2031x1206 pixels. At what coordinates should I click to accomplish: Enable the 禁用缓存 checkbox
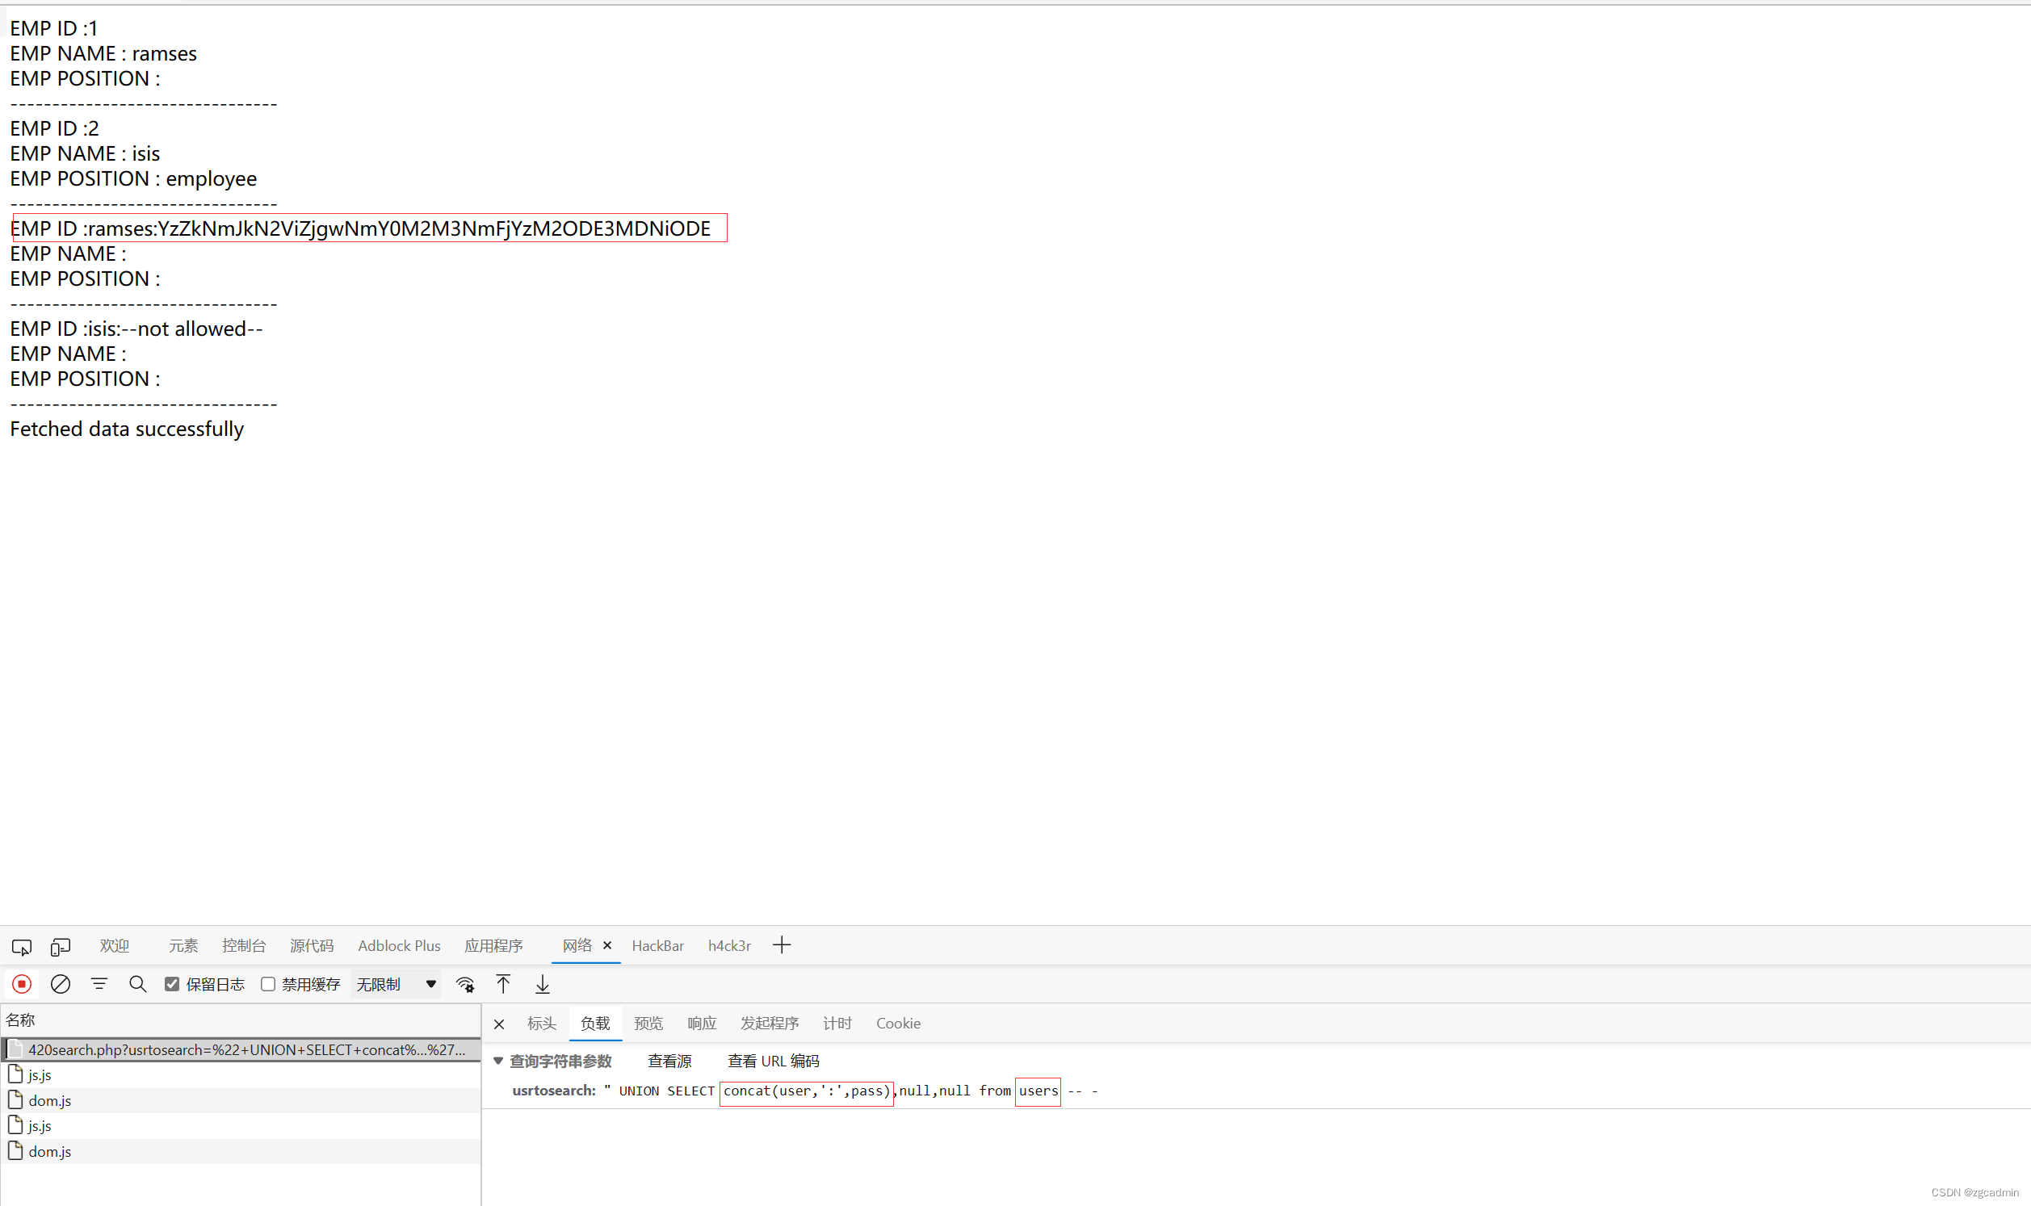(x=267, y=984)
